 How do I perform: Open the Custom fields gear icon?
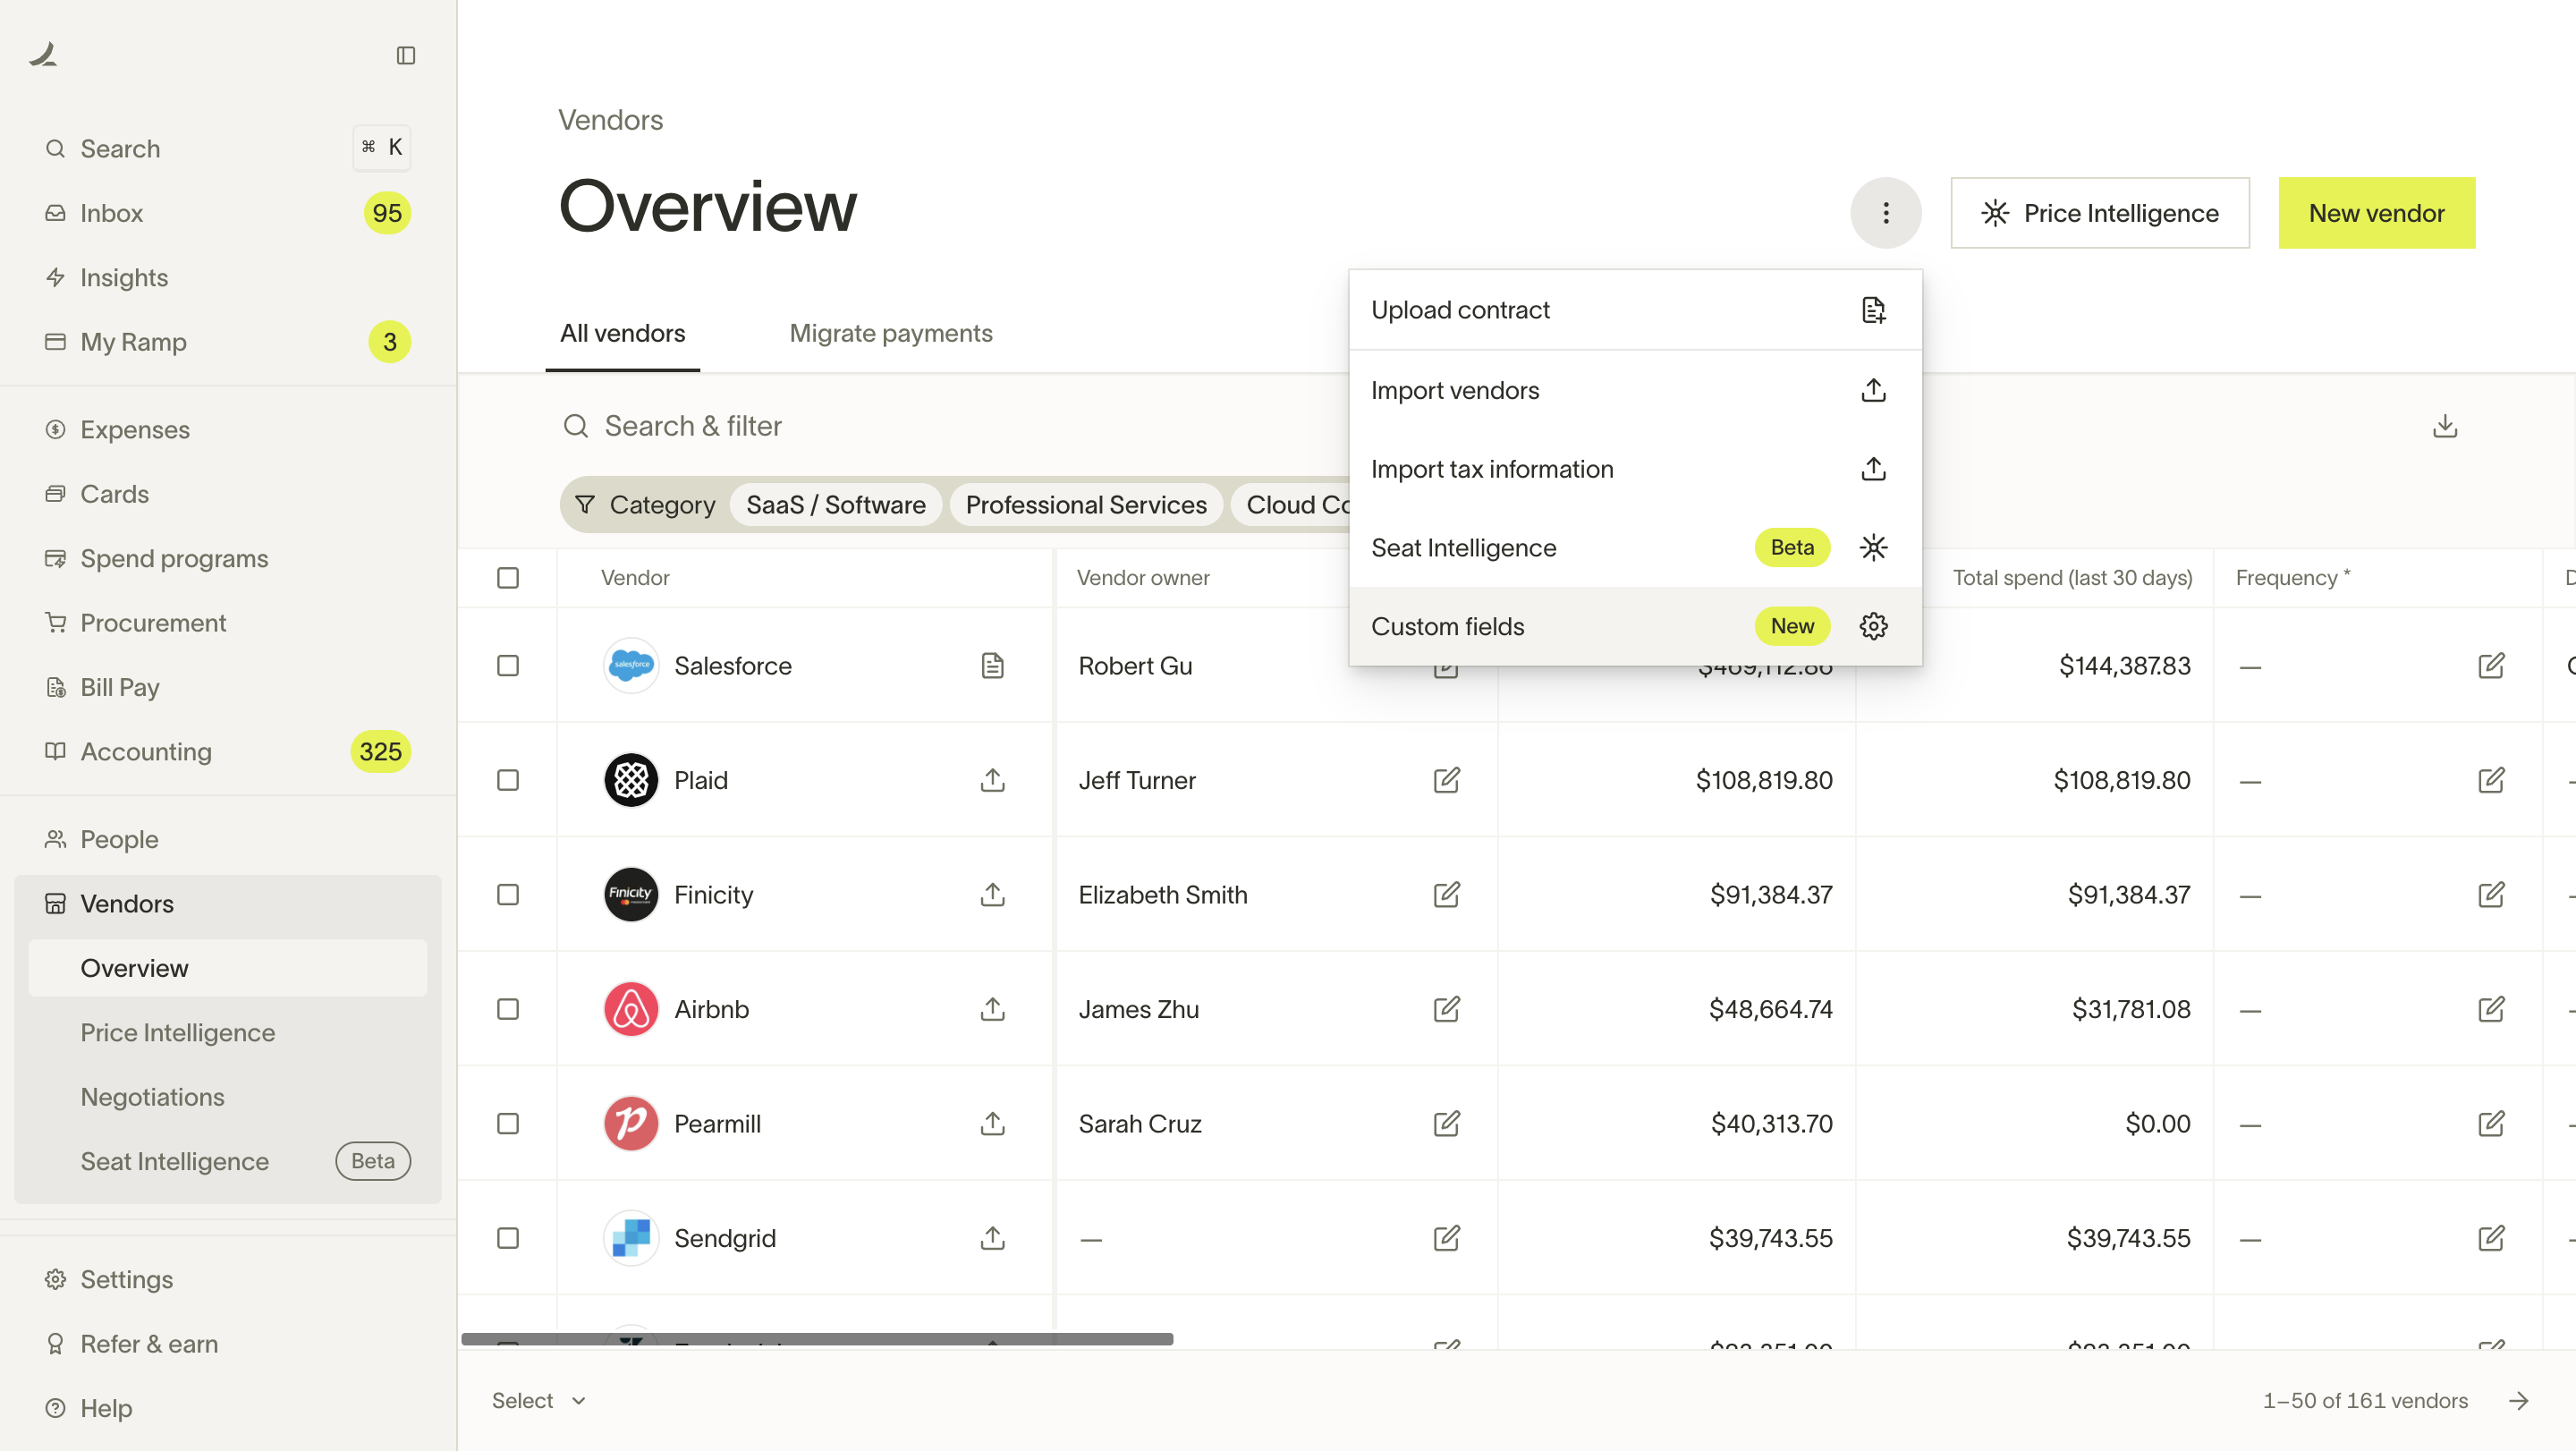(1873, 626)
